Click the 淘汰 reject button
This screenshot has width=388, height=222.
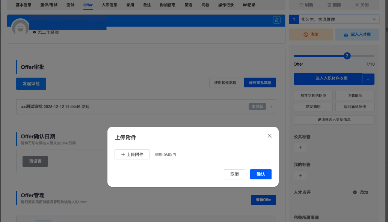pos(311,34)
